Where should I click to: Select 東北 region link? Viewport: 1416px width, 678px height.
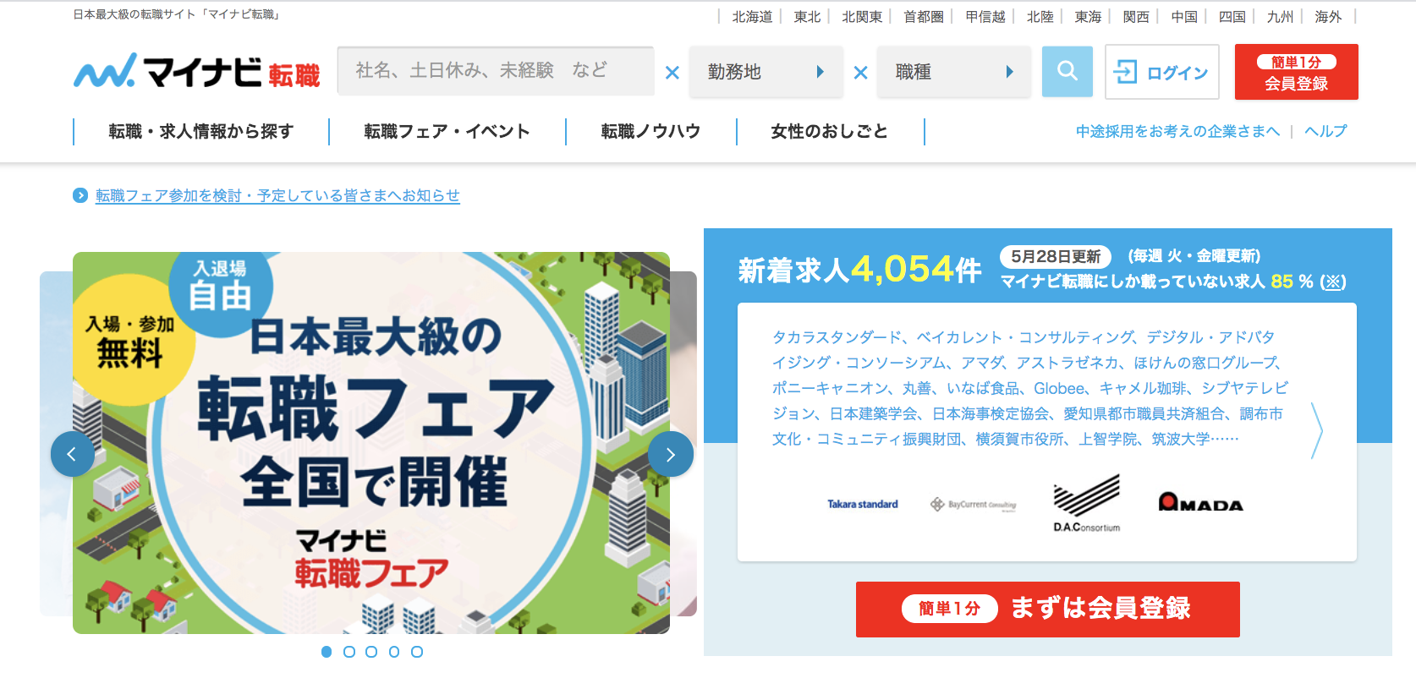[807, 17]
